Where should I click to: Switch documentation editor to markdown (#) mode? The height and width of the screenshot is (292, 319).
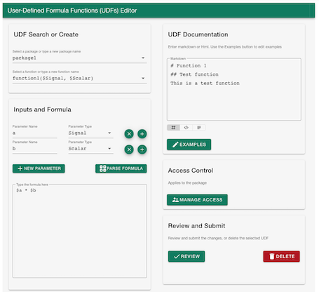coord(173,128)
